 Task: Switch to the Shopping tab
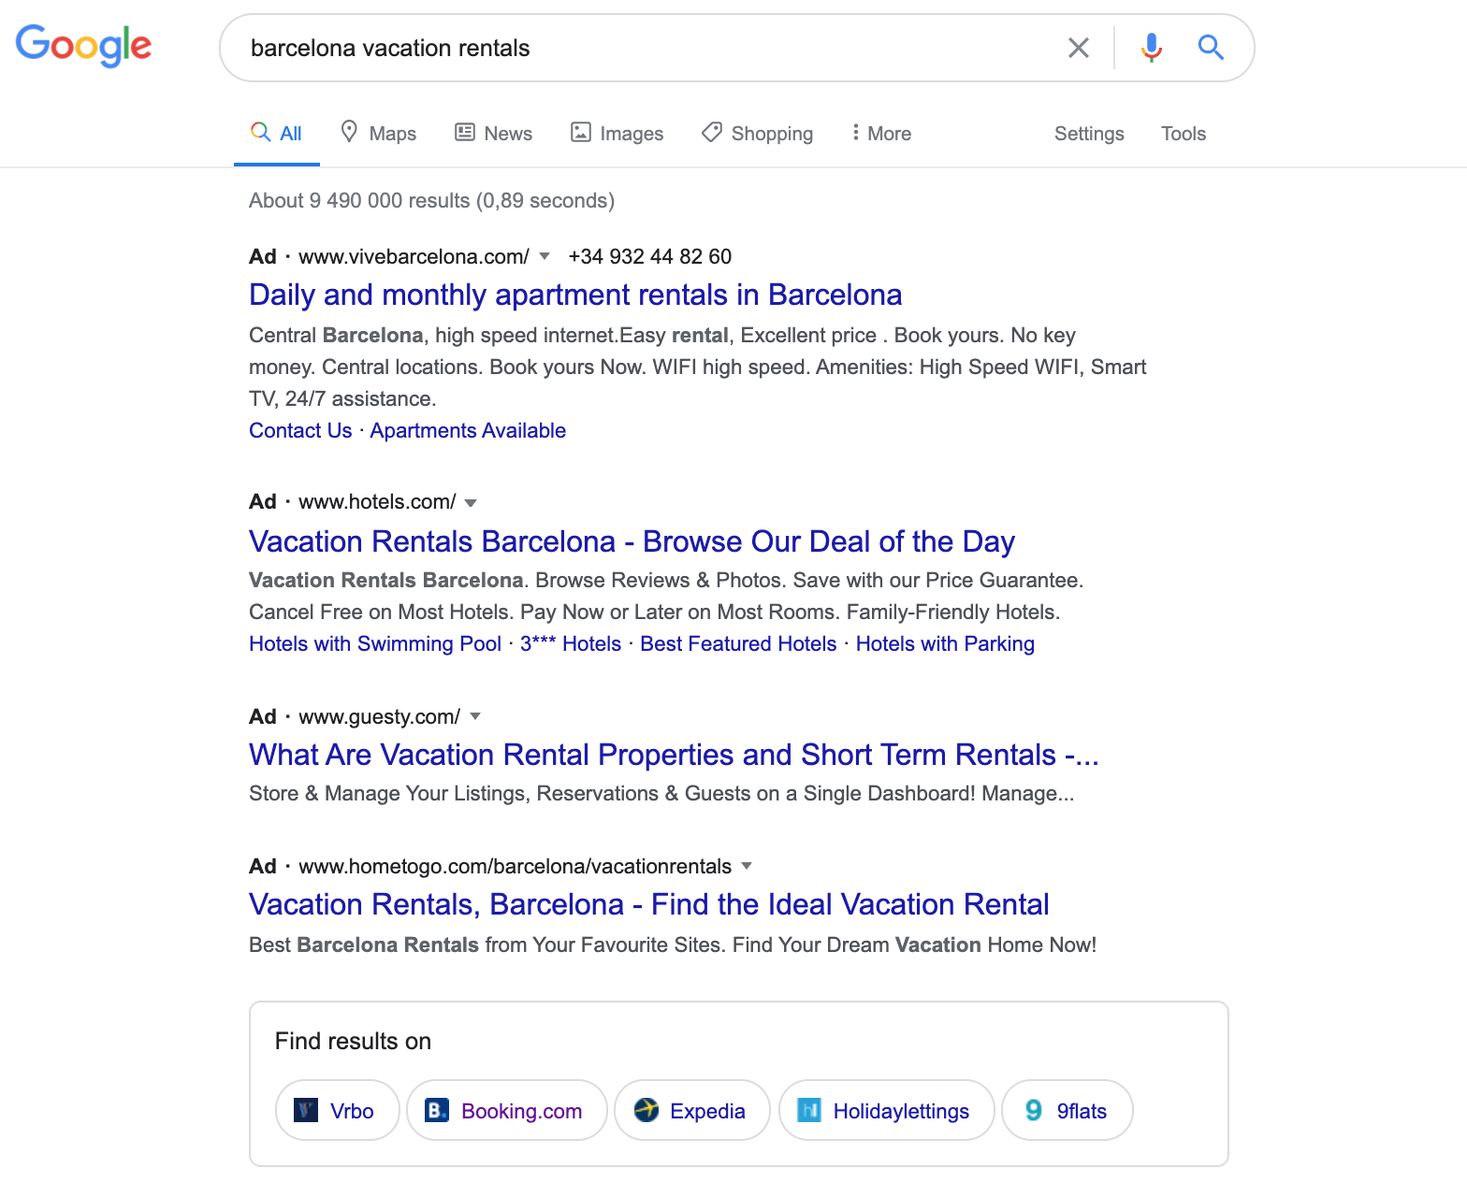pyautogui.click(x=758, y=134)
